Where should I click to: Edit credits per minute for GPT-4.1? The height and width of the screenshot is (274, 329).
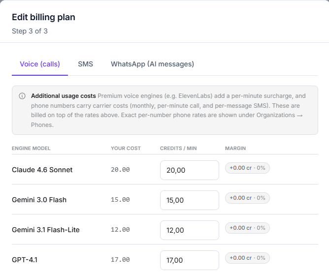[190, 260]
